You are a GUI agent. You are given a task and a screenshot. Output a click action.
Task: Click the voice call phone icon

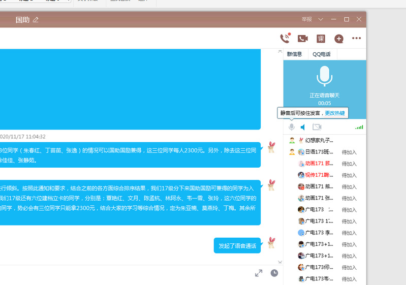click(285, 38)
